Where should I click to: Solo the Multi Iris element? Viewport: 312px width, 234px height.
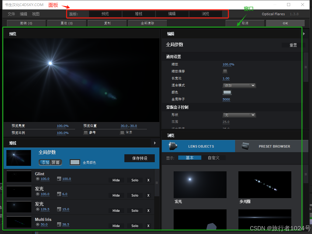(x=135, y=226)
